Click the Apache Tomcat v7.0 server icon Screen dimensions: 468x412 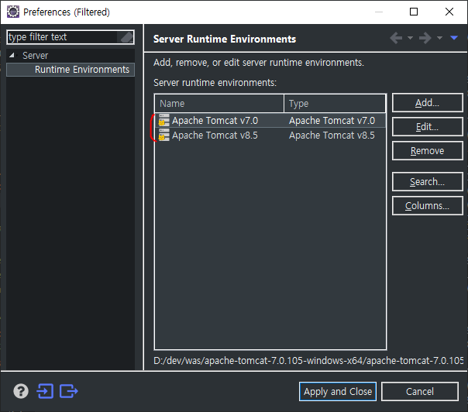(x=163, y=120)
